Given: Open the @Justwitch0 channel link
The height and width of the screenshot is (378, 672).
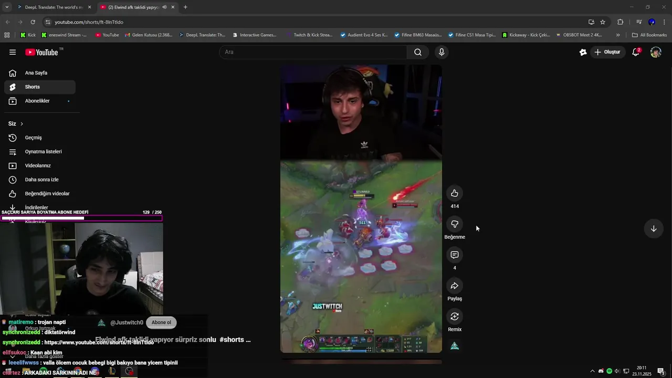Looking at the screenshot, I should pos(127,322).
